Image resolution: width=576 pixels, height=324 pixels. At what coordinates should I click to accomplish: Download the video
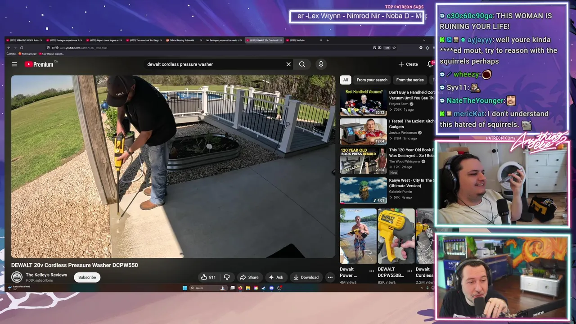pos(306,277)
